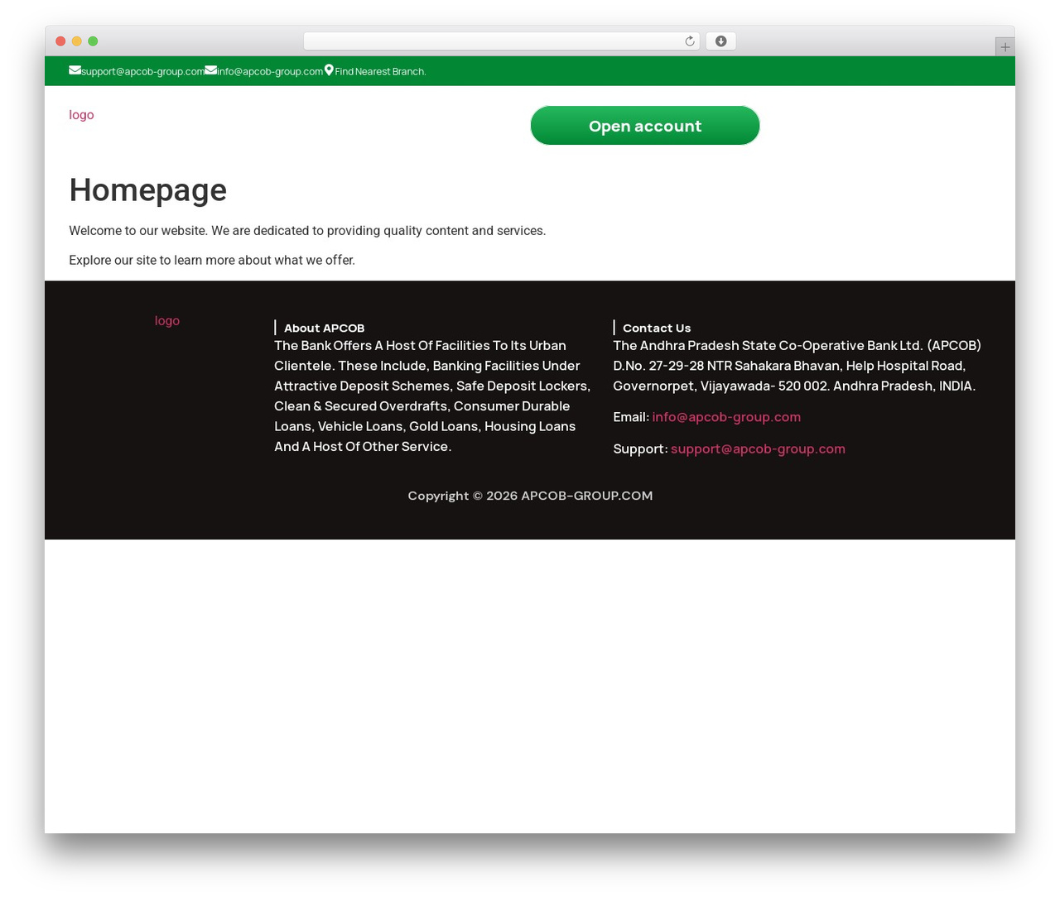Viewport: 1060px width, 897px height.
Task: Click the header logo link
Action: pyautogui.click(x=81, y=115)
